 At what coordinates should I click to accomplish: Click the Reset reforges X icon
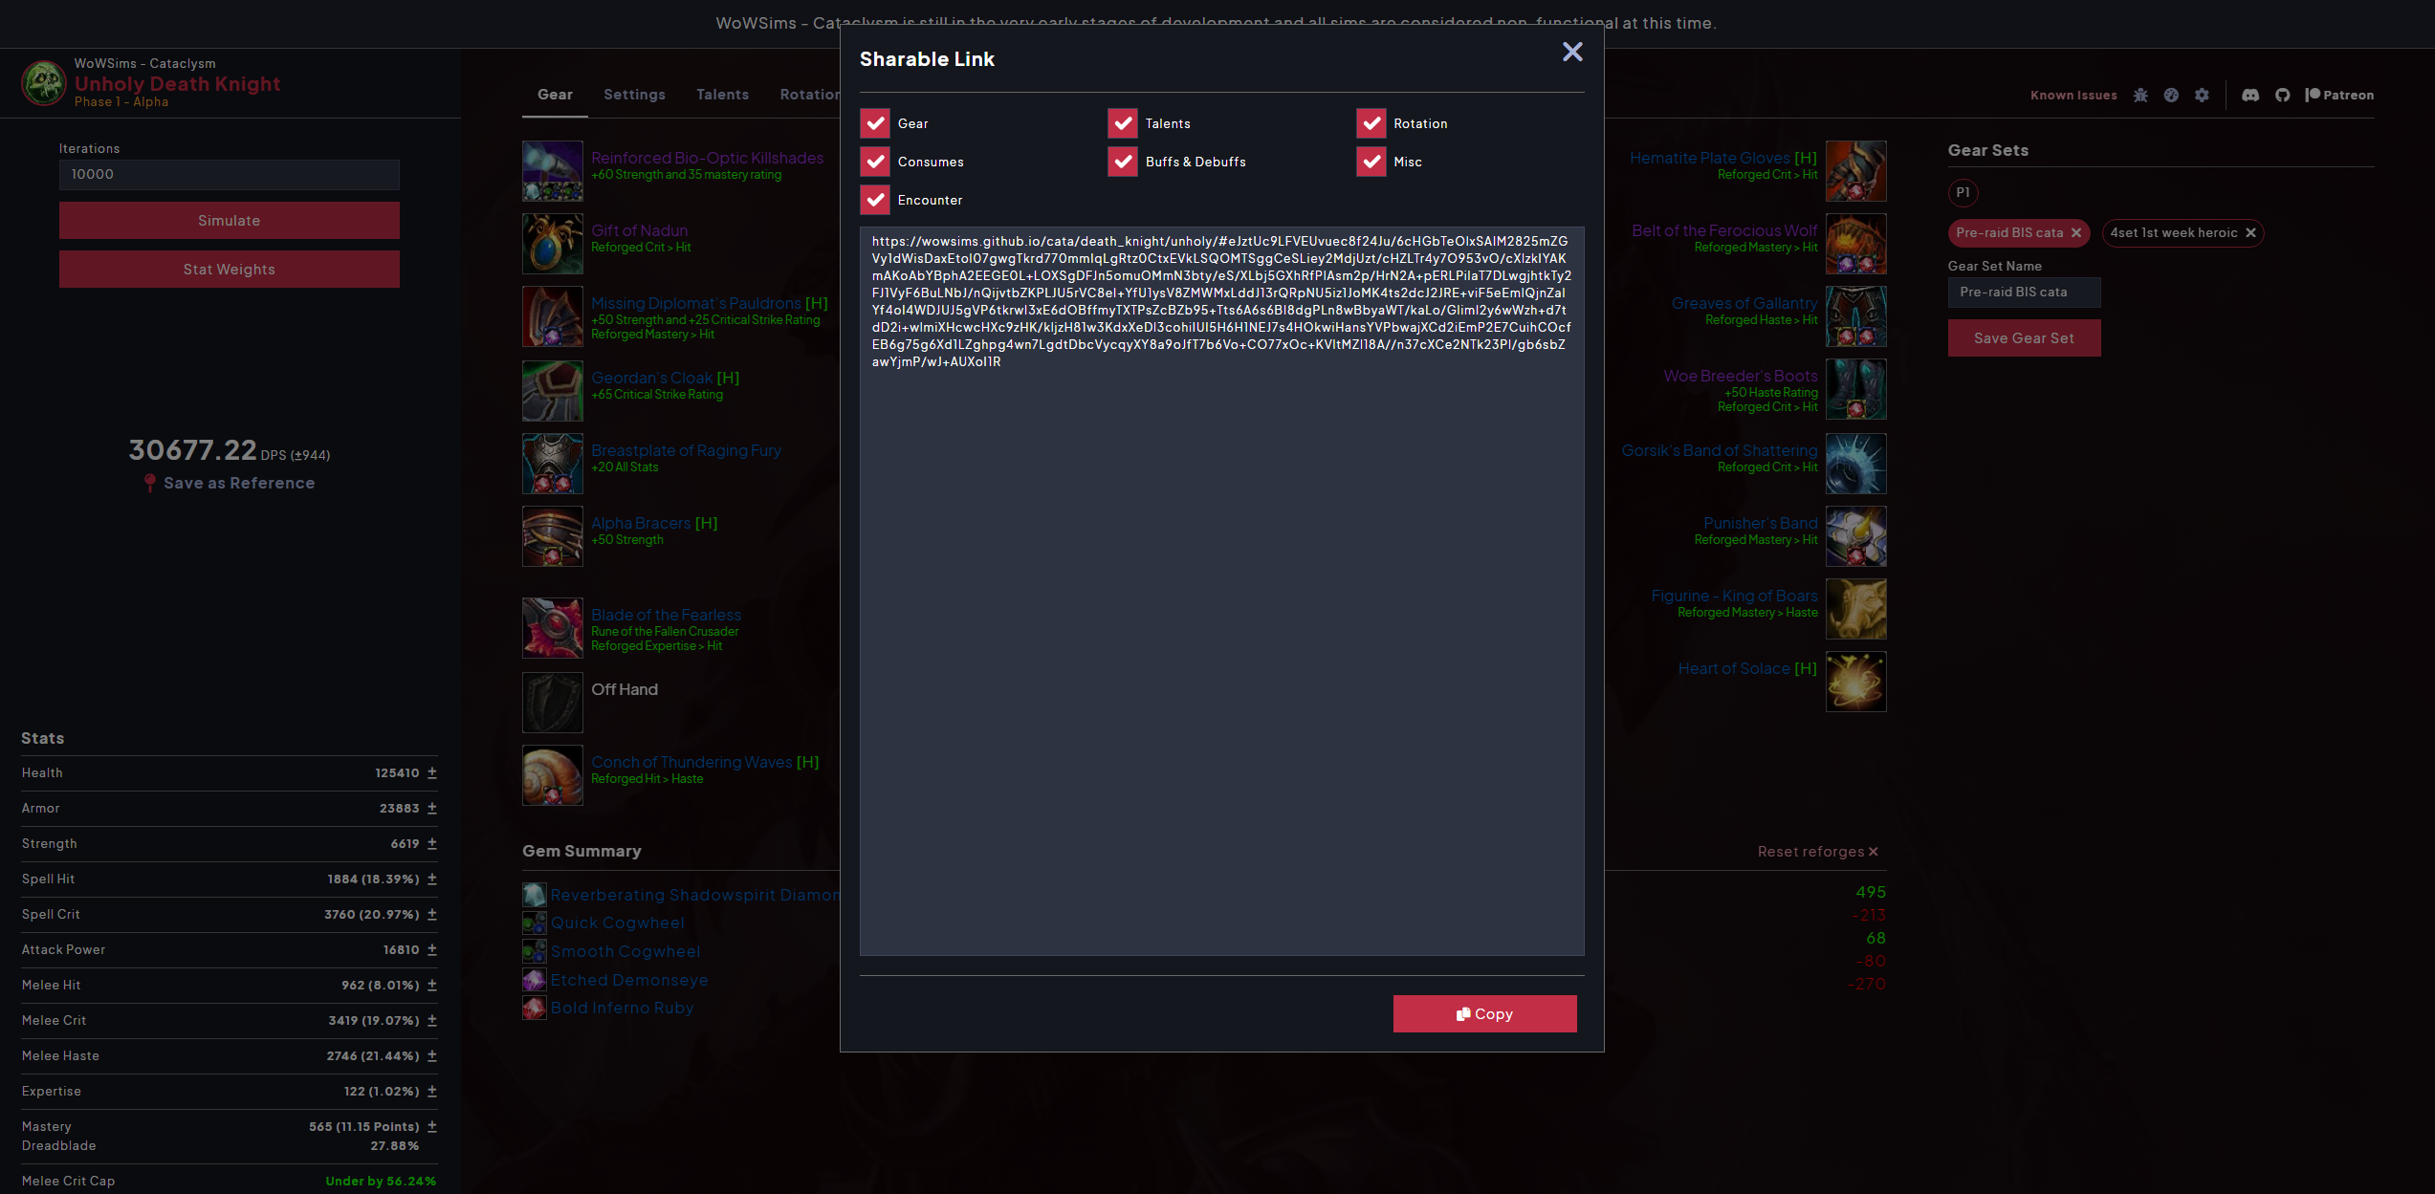pos(1873,851)
